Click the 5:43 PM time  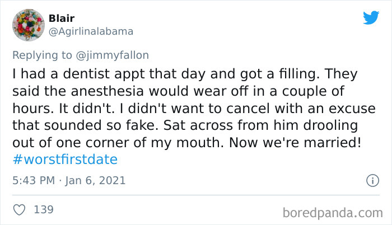33,180
